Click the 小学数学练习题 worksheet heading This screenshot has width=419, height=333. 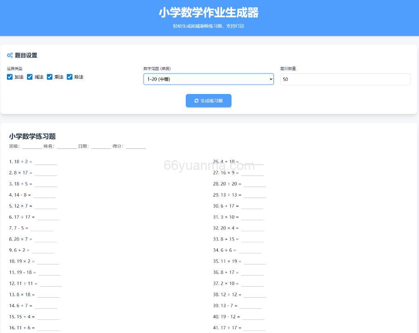click(32, 136)
